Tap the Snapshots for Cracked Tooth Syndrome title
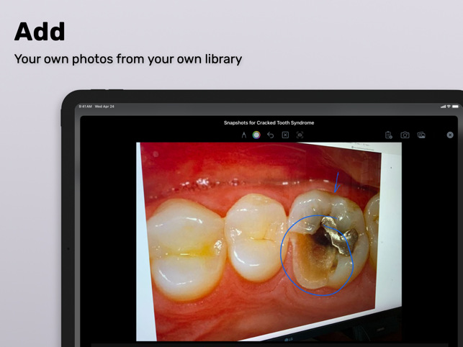The image size is (463, 347). click(269, 123)
